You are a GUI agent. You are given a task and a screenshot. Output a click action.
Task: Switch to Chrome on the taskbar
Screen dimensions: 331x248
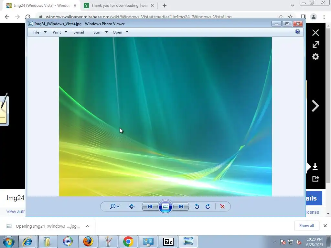tap(128, 242)
